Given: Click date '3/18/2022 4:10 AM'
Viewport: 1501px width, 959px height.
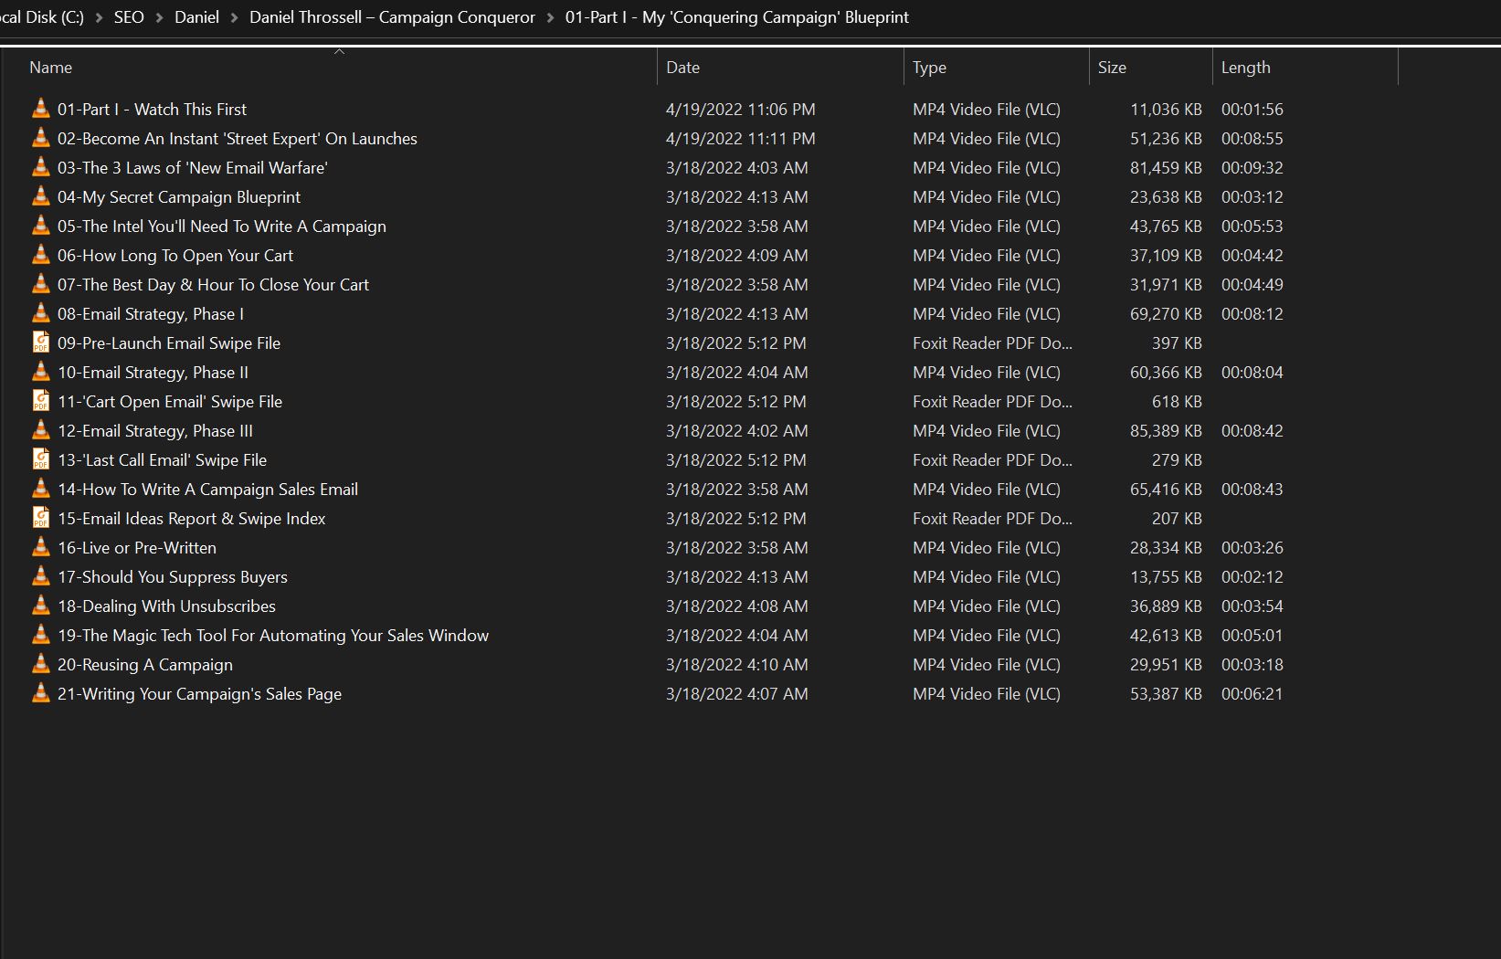Looking at the screenshot, I should [737, 664].
